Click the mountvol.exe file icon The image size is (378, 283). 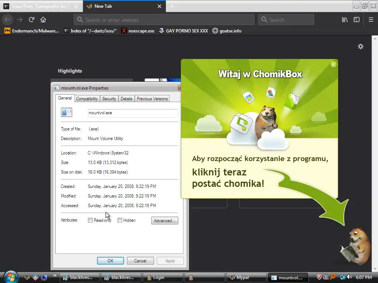point(66,112)
